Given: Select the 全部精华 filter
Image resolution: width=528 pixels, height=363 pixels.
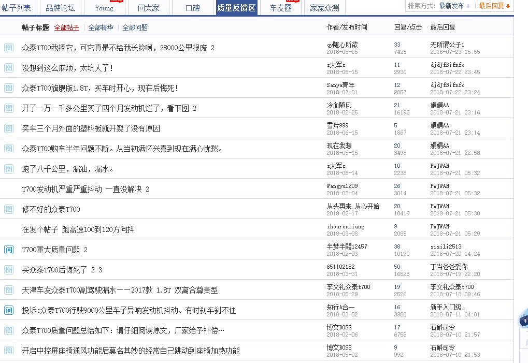Looking at the screenshot, I should [x=102, y=27].
